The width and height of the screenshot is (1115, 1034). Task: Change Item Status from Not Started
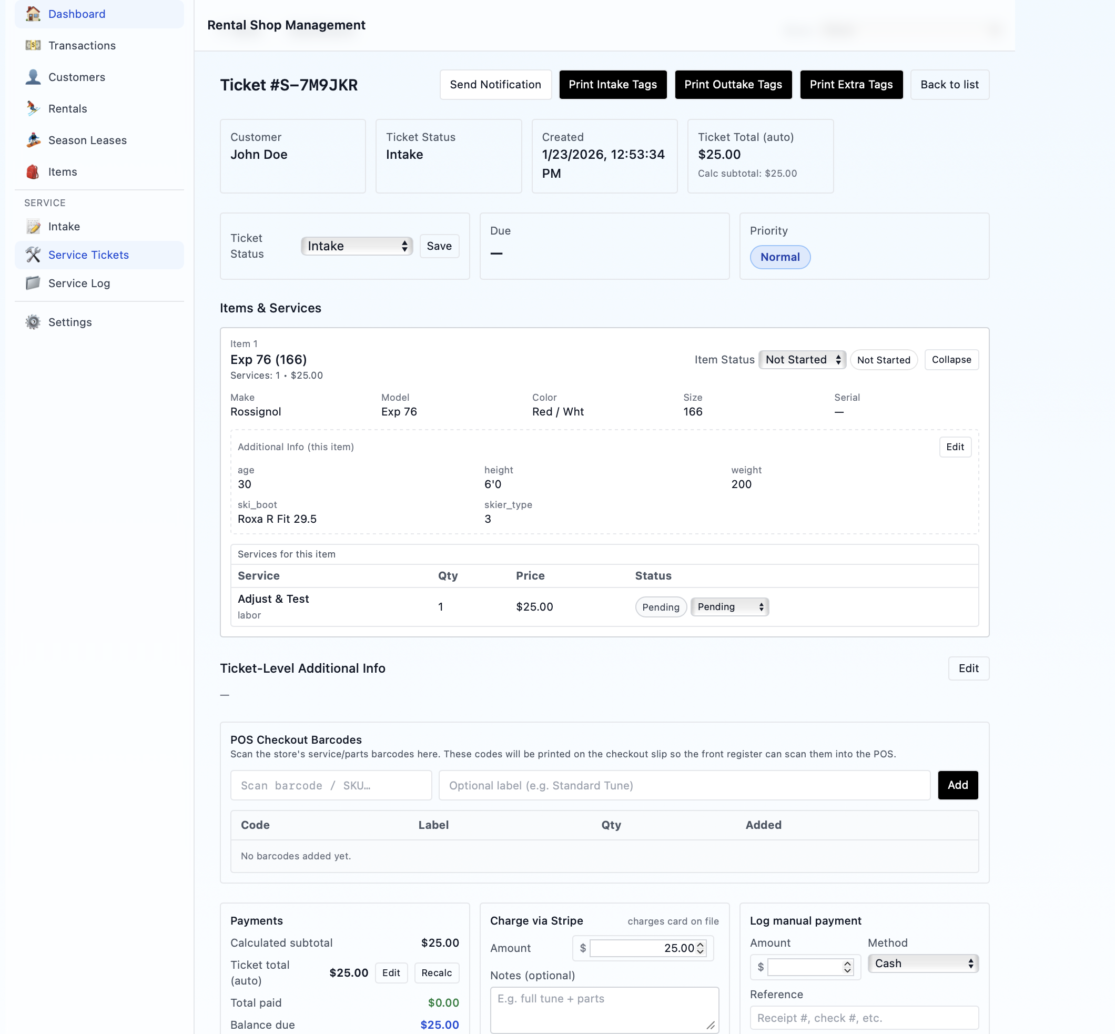pyautogui.click(x=802, y=360)
